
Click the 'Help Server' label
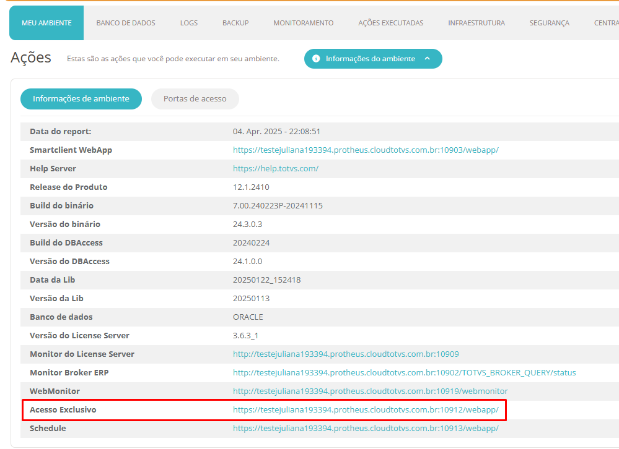coord(53,169)
